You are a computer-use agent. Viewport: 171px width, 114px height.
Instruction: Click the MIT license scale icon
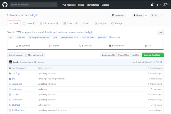[x=145, y=46]
